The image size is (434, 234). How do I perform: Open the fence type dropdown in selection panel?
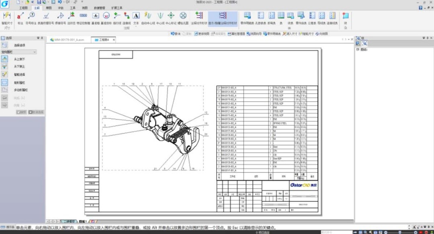(35, 52)
